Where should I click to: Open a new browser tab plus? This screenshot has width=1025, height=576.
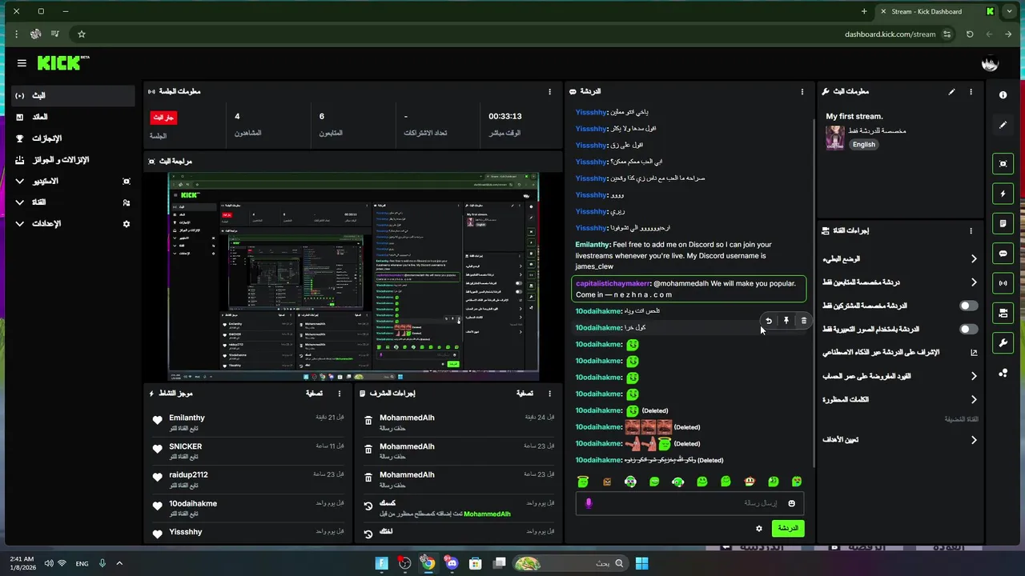pyautogui.click(x=864, y=11)
